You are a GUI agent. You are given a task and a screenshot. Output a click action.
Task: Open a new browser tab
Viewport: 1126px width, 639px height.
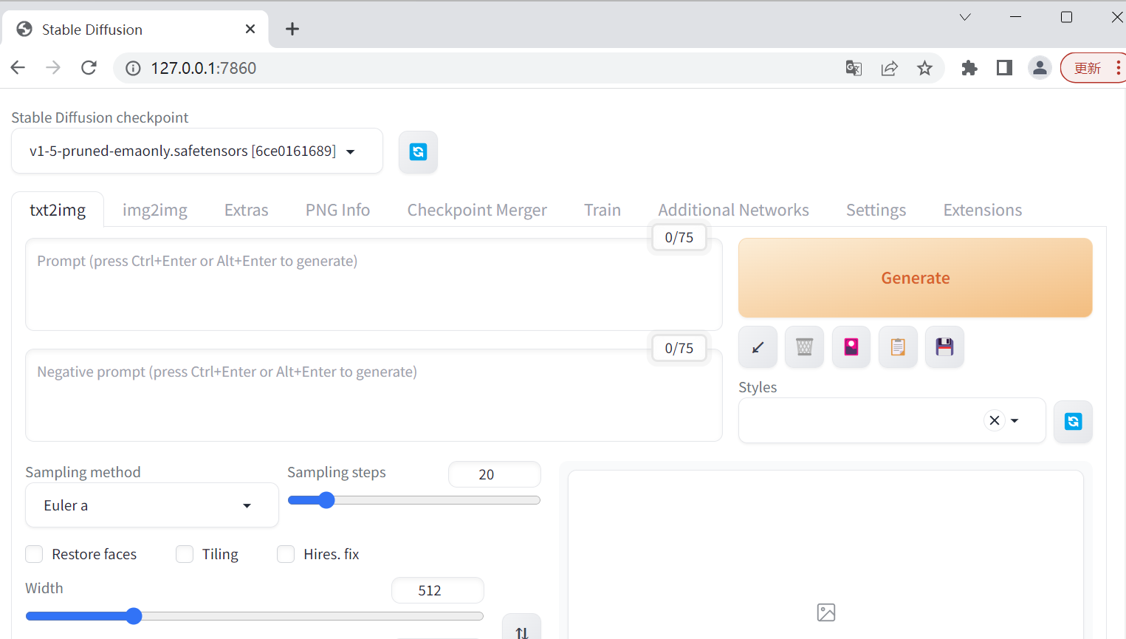point(292,29)
